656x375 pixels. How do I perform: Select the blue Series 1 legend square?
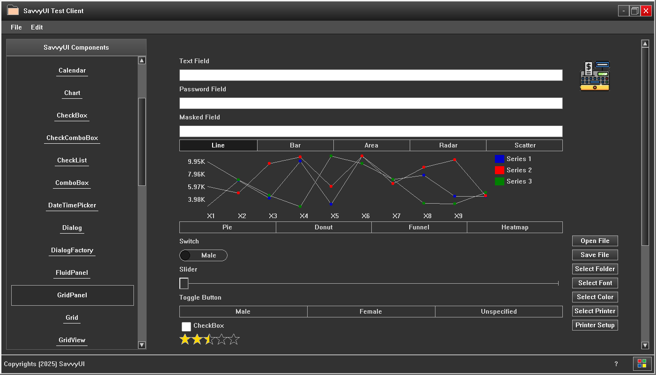pos(499,159)
